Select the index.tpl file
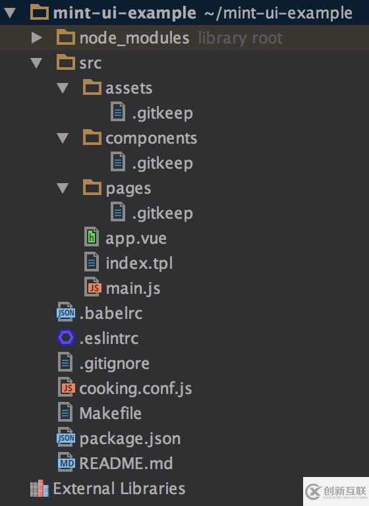This screenshot has height=506, width=369. tap(139, 263)
